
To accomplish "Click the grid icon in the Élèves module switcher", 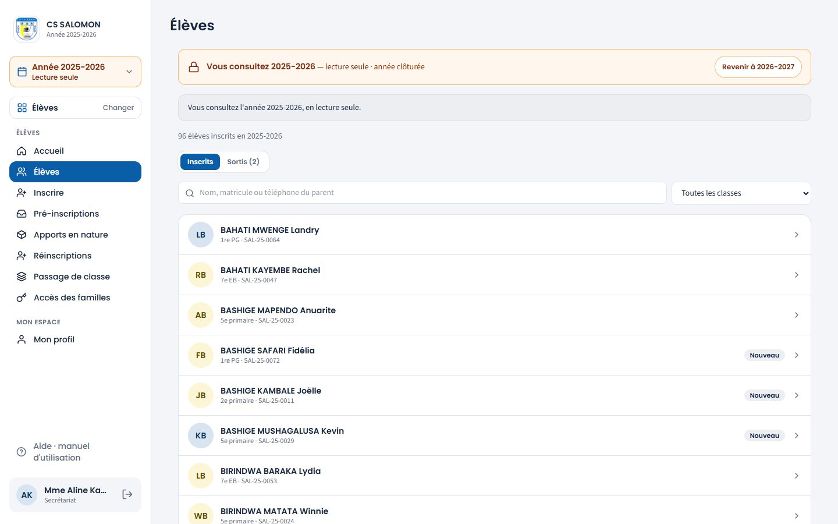I will pos(22,108).
